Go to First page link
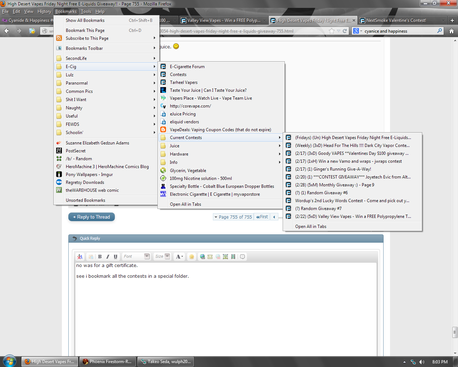This screenshot has width=458, height=367. coord(262,217)
